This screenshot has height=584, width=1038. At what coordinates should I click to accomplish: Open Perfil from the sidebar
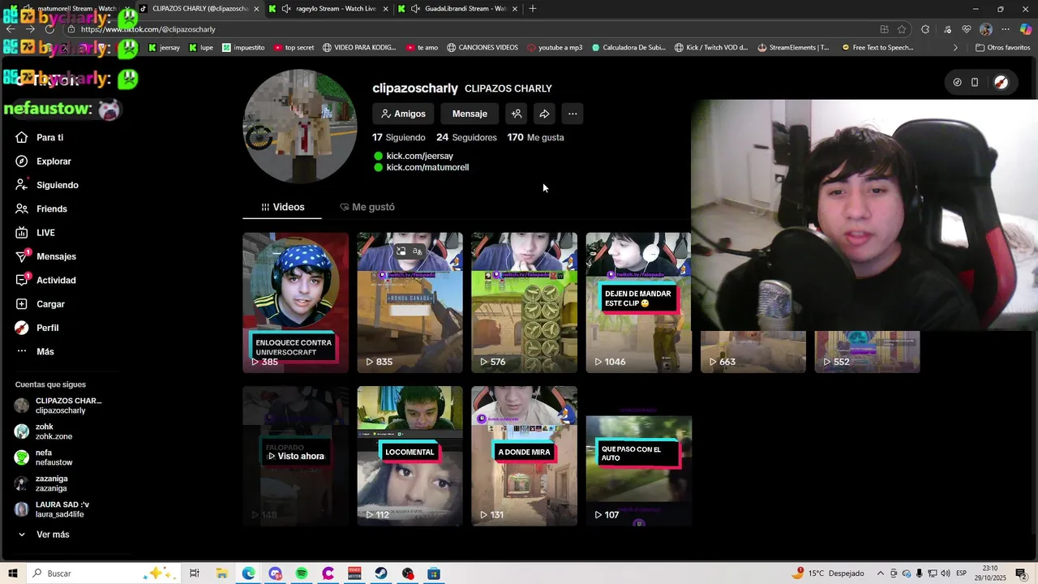pyautogui.click(x=47, y=328)
